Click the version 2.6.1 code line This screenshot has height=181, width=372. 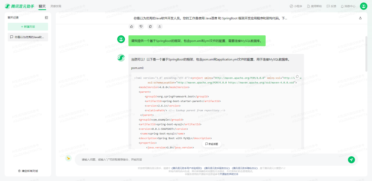click(x=163, y=106)
